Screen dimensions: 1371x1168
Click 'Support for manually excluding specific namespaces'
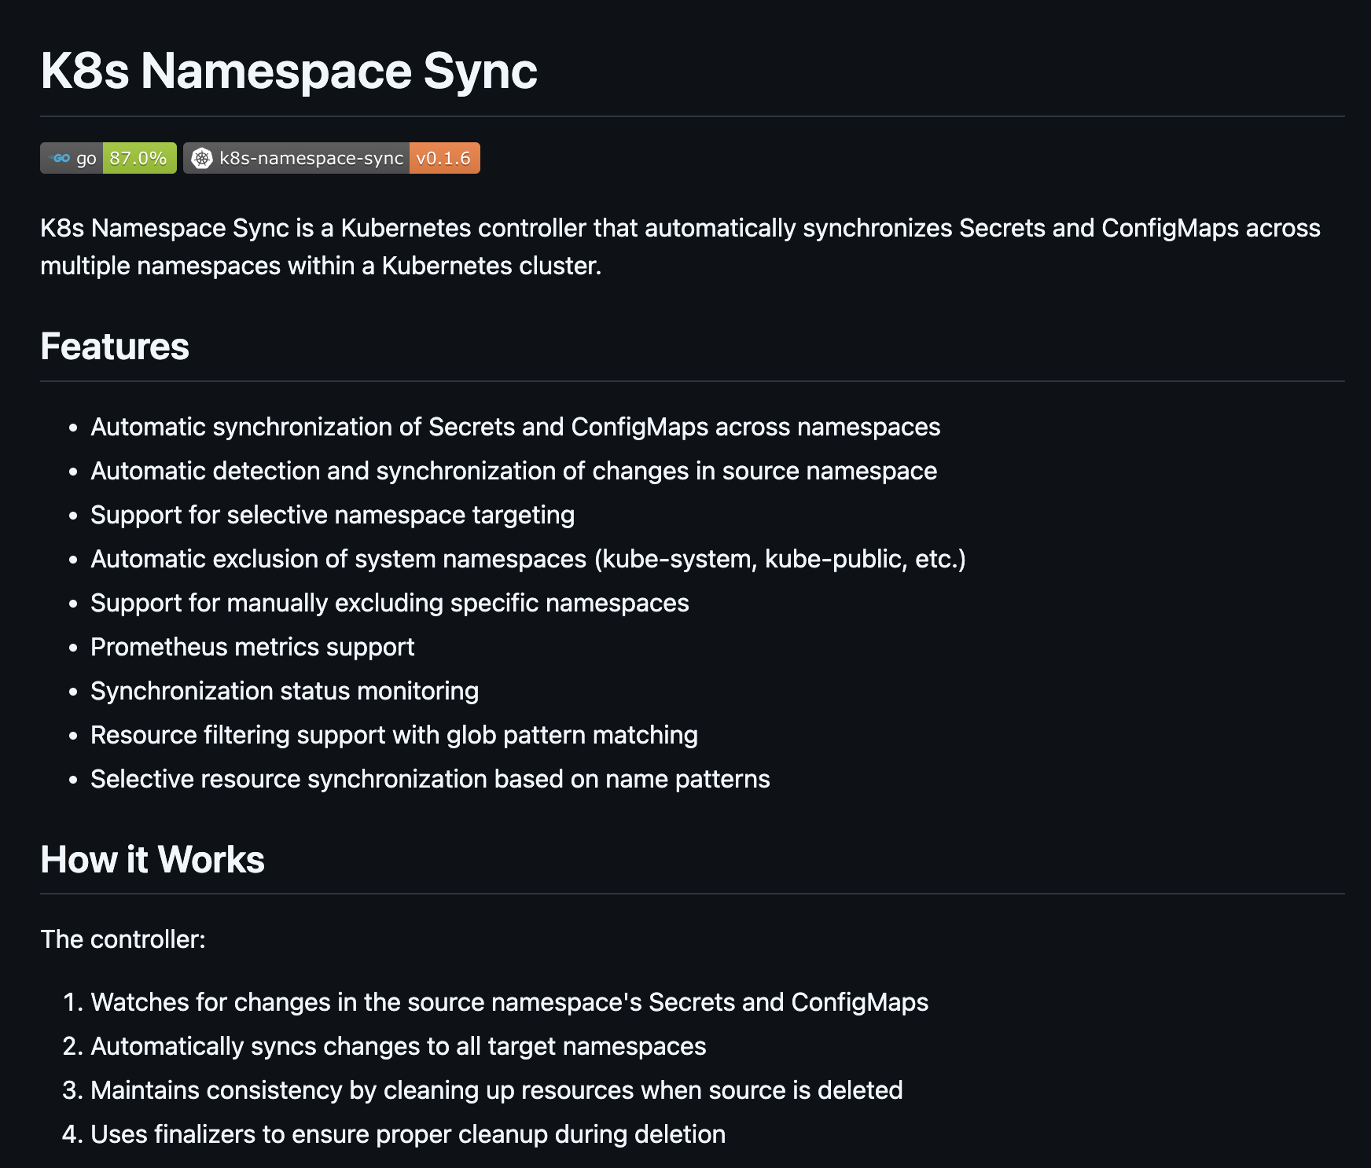click(390, 603)
